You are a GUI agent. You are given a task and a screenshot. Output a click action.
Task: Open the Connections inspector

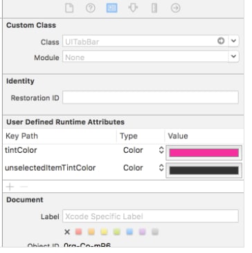click(176, 8)
